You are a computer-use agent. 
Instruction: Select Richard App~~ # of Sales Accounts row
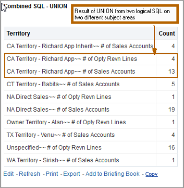pyautogui.click(x=91, y=71)
